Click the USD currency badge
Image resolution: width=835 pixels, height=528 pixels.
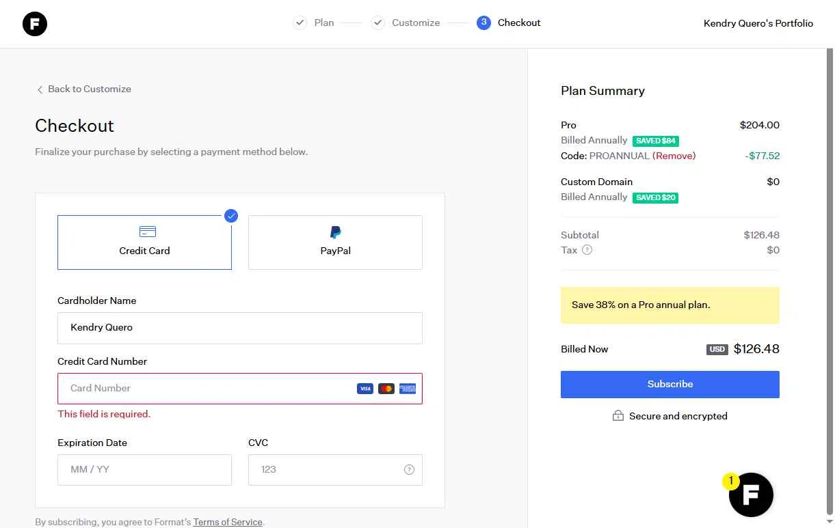click(717, 349)
